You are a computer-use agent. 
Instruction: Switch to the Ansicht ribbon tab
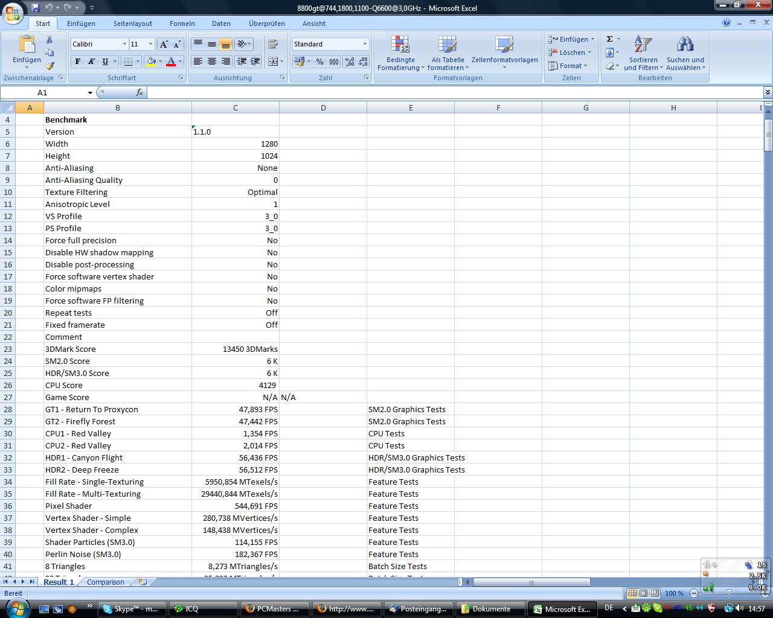[314, 24]
